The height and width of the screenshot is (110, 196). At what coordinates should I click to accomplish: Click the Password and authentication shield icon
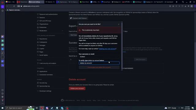point(38,14)
